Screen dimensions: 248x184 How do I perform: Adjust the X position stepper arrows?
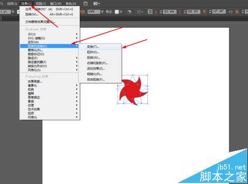tap(161, 12)
